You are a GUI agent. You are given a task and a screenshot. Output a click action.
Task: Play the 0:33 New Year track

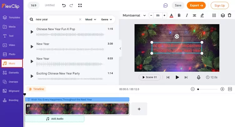(32, 61)
